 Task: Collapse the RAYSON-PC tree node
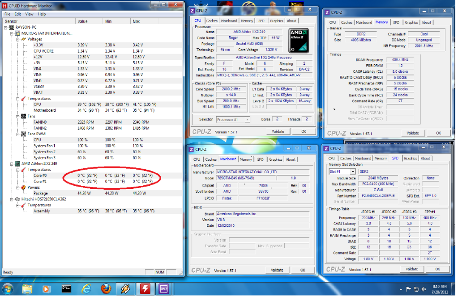click(x=5, y=27)
